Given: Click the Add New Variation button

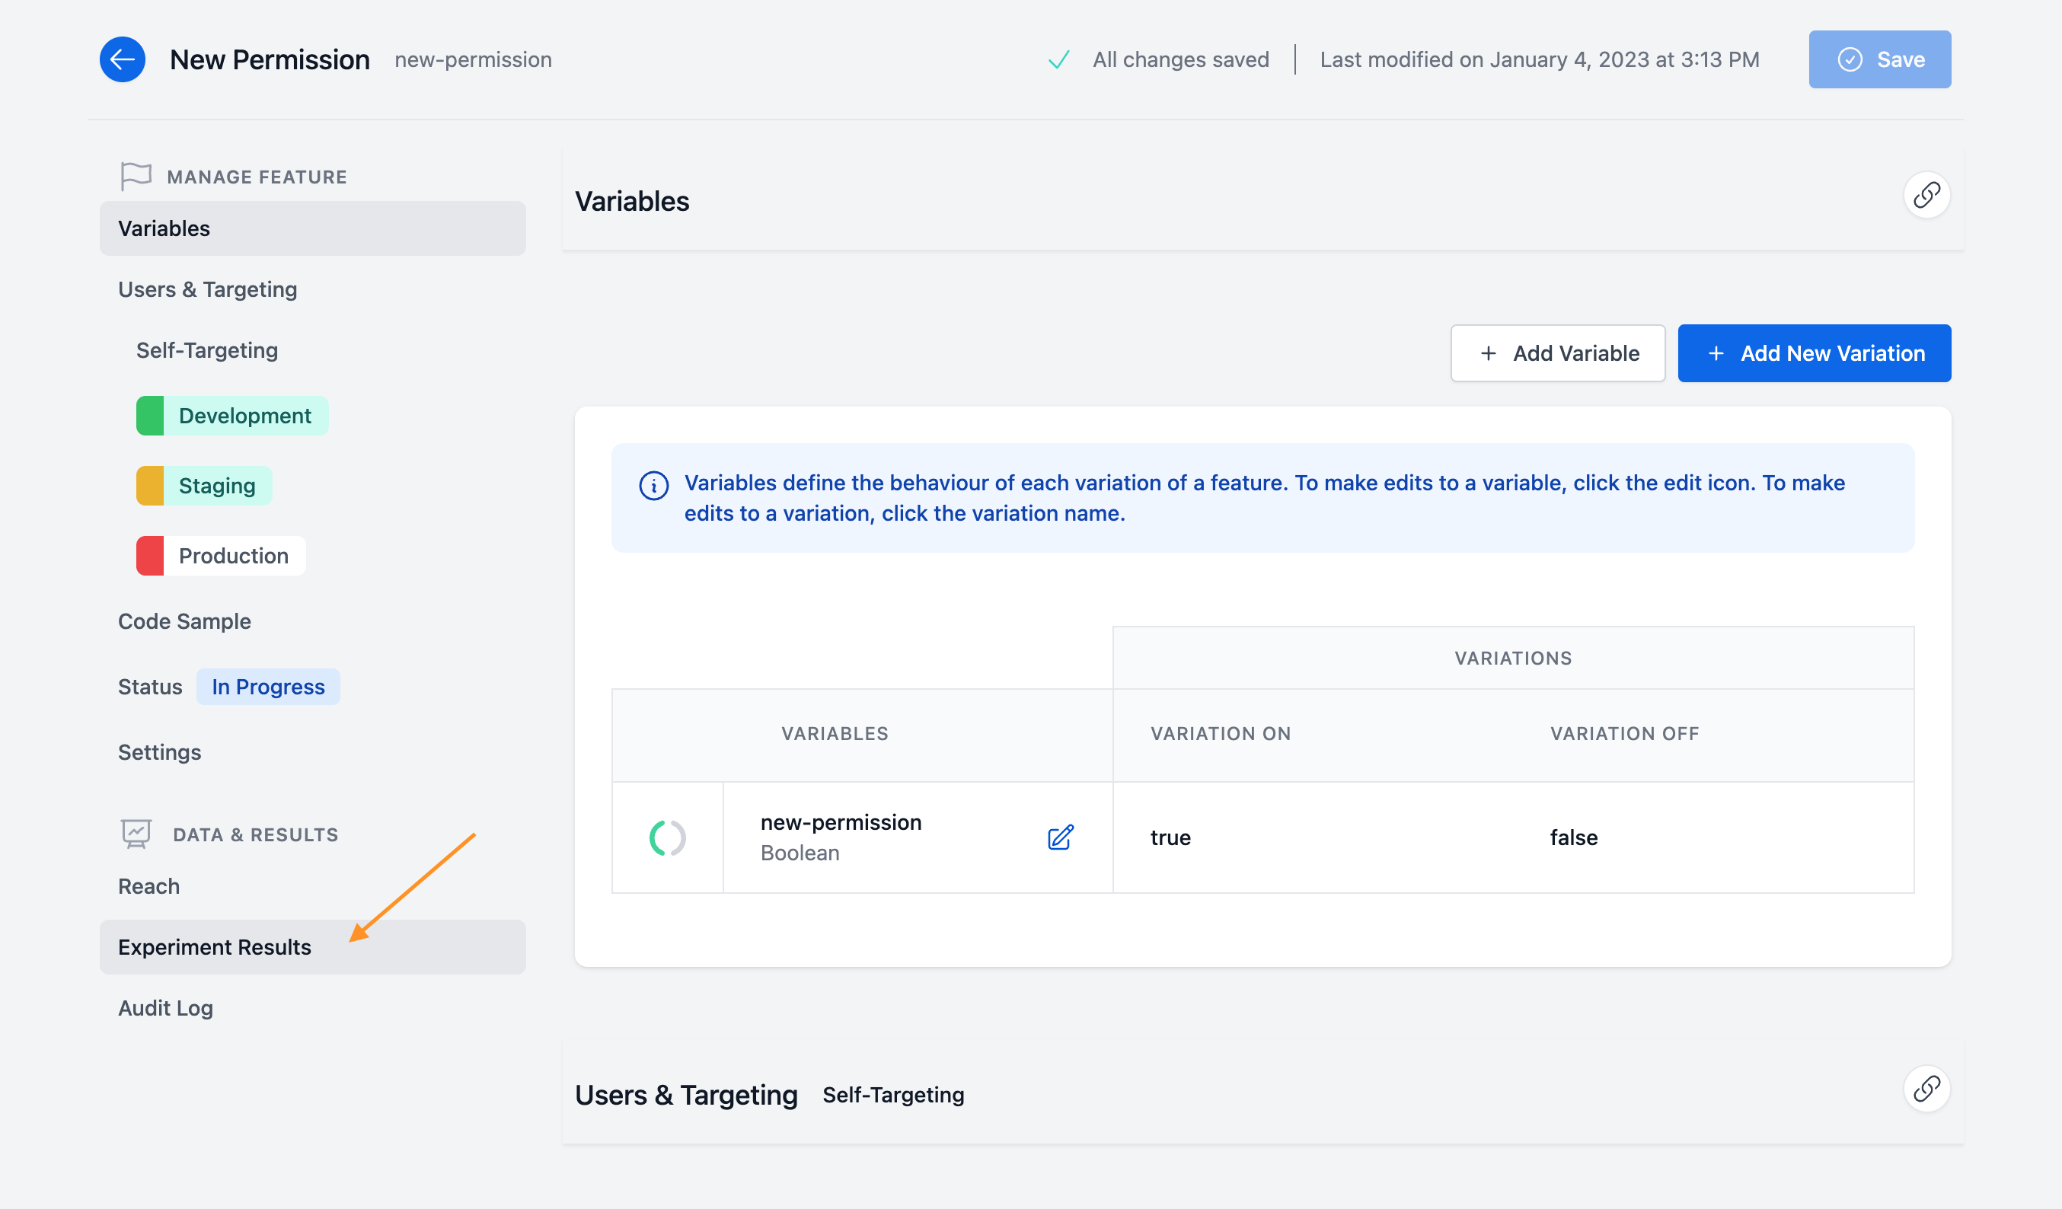Looking at the screenshot, I should coord(1814,352).
